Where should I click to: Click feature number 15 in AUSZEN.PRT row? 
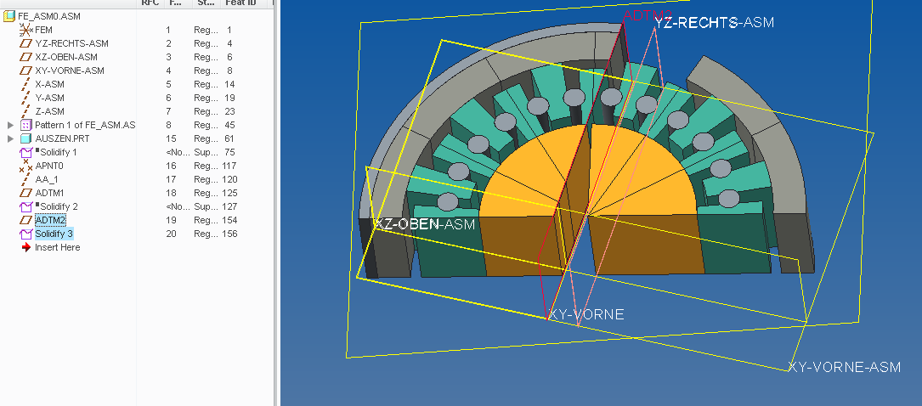[171, 138]
